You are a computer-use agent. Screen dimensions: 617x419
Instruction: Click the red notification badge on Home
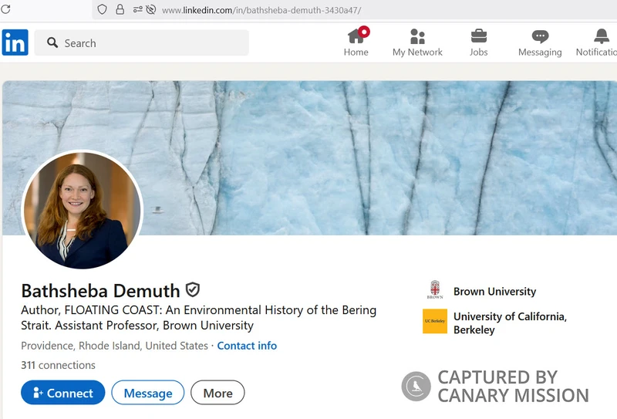click(x=364, y=32)
